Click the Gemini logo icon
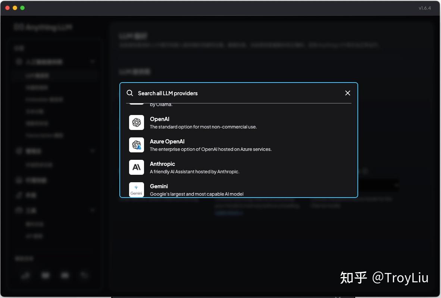 click(137, 190)
